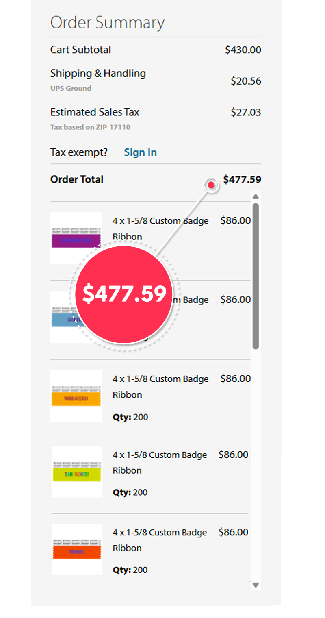This screenshot has width=325, height=618.
Task: Click the Sign In link for tax exempt
Action: 140,152
